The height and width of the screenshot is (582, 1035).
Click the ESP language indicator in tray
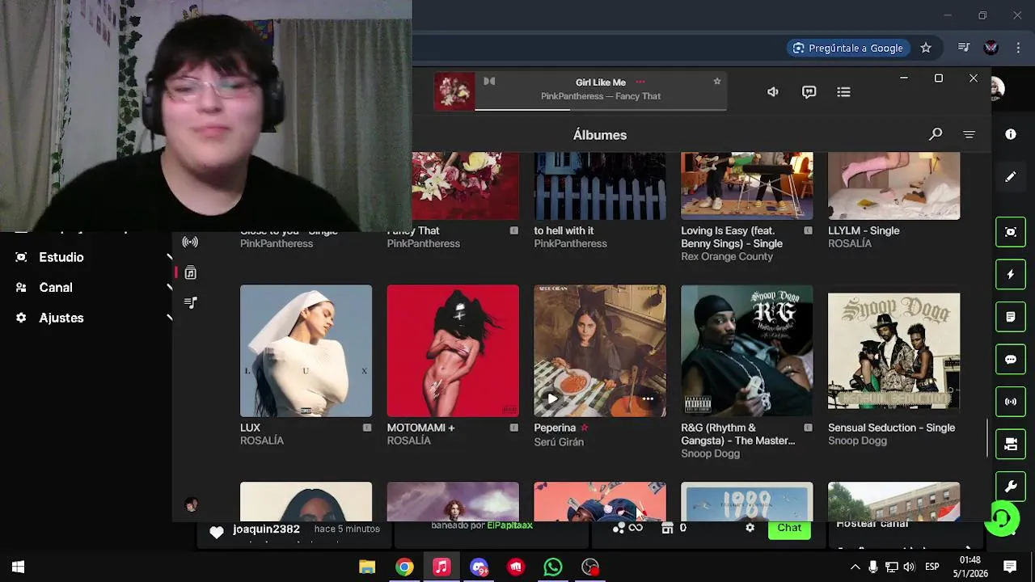pyautogui.click(x=932, y=567)
